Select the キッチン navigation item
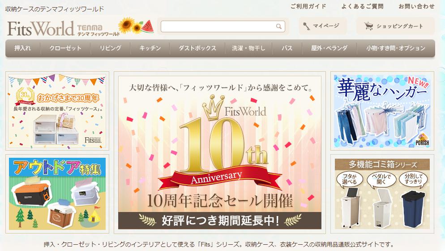 coord(150,48)
